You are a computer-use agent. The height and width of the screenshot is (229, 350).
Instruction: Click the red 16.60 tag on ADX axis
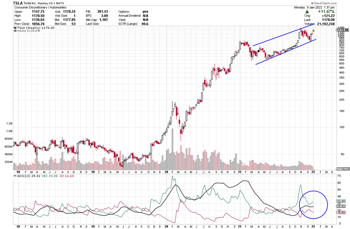pyautogui.click(x=341, y=212)
